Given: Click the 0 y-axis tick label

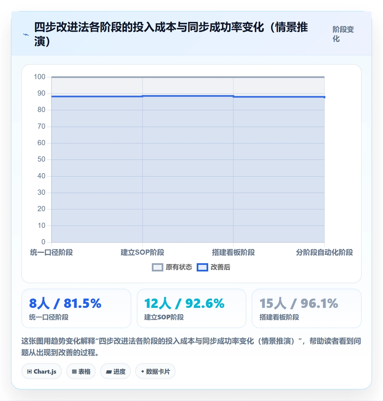Looking at the screenshot, I should [43, 242].
